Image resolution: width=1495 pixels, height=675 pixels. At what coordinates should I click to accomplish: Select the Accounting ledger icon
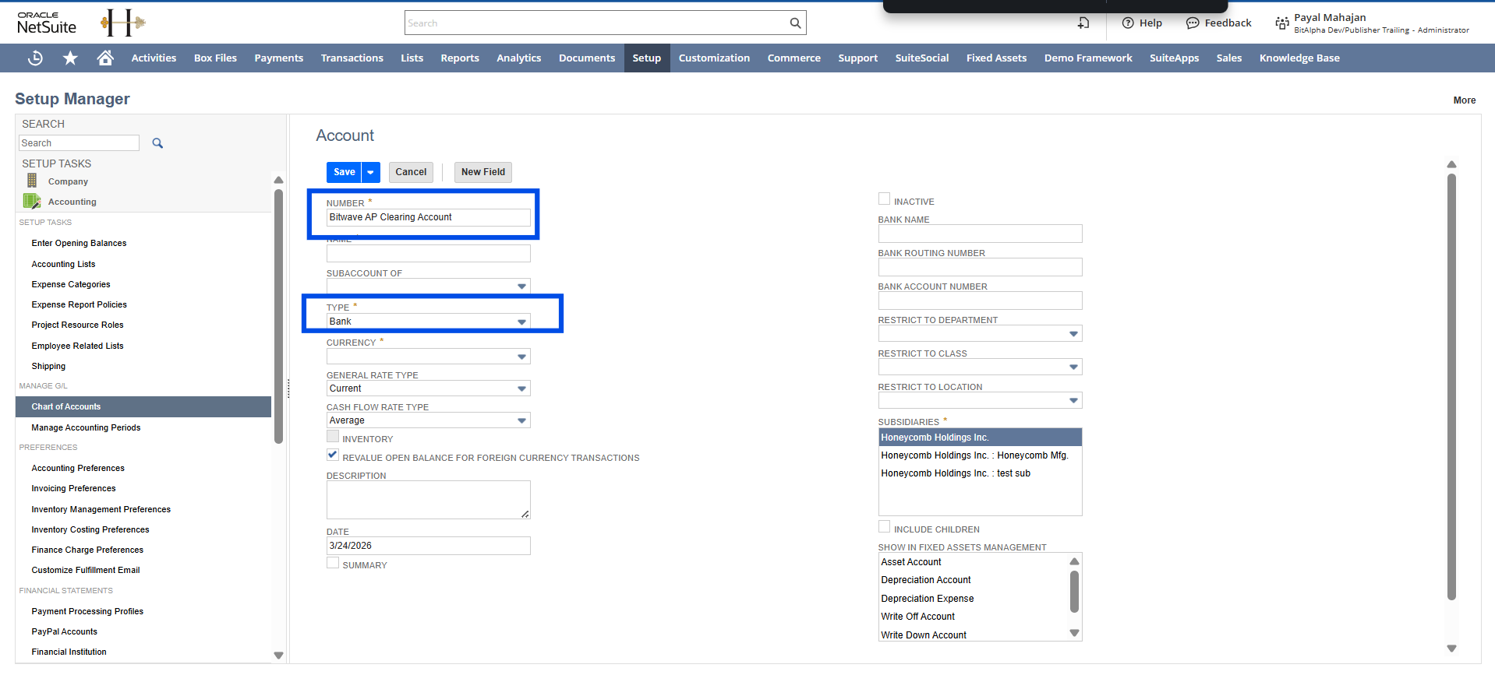(32, 201)
